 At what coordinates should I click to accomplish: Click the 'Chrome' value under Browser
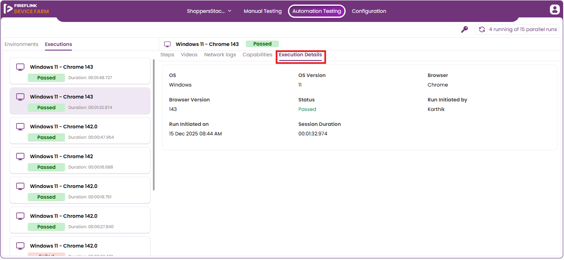tap(438, 85)
